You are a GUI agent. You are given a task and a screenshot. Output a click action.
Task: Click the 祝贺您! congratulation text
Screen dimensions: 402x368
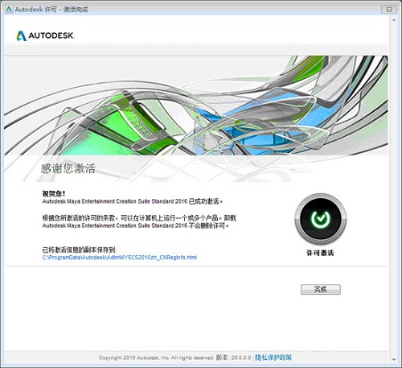tap(54, 193)
